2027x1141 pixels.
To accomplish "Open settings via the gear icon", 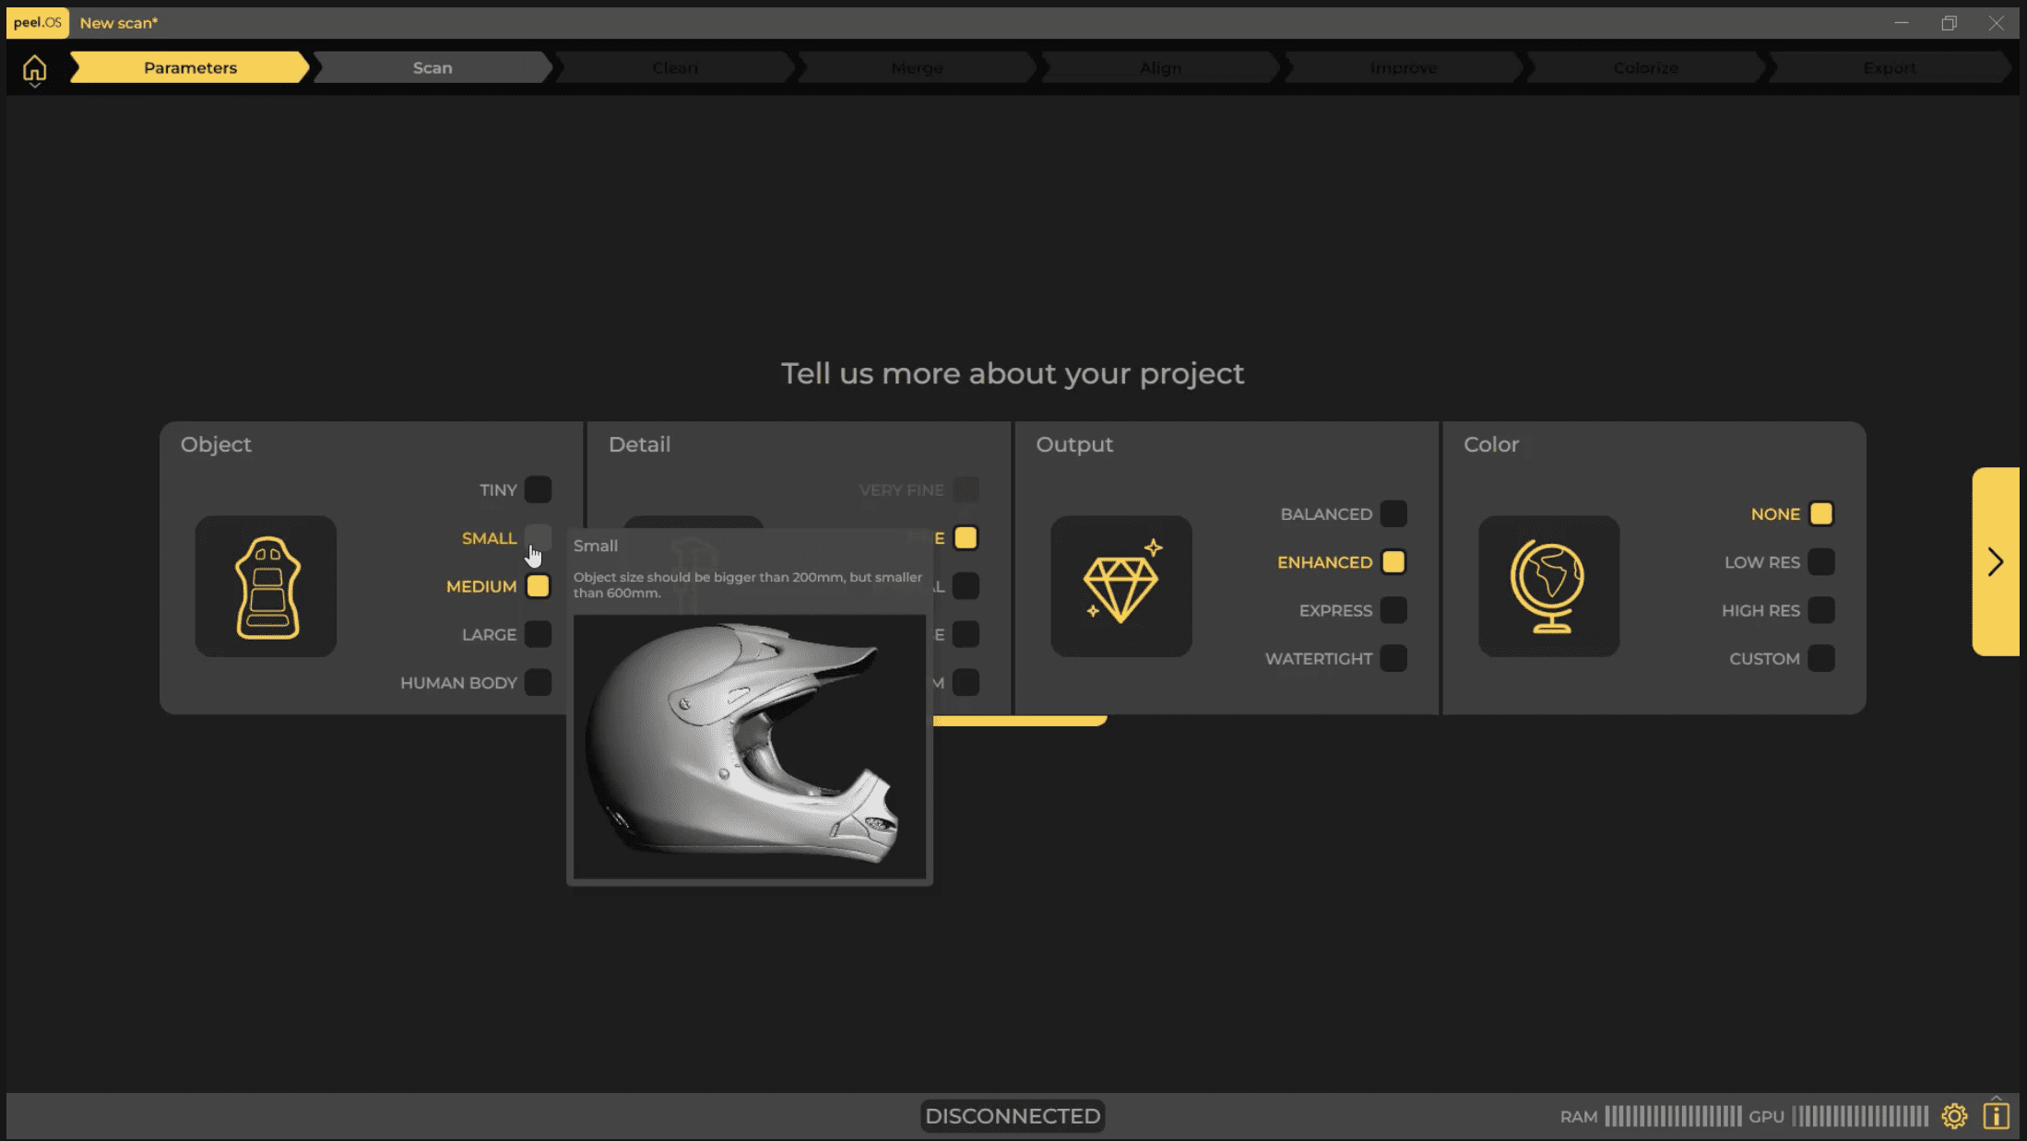I will pyautogui.click(x=1953, y=1116).
